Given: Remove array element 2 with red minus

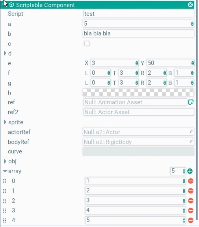Looking at the screenshot, I should click(191, 201).
